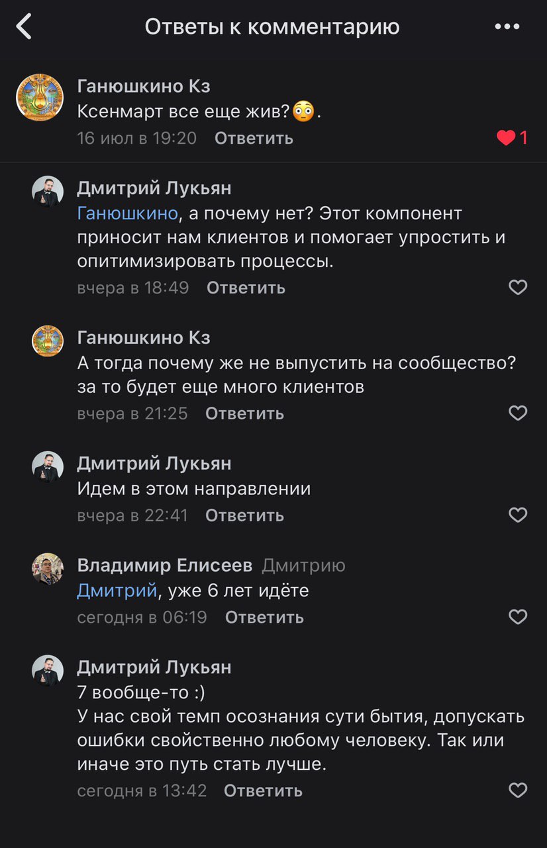The height and width of the screenshot is (848, 547).
Task: Like the reply posted today at 13:42
Action: [517, 790]
